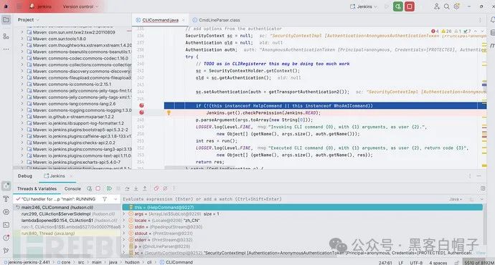
Task: Click the green Debug Jenkins rerun button
Action: click(x=397, y=6)
